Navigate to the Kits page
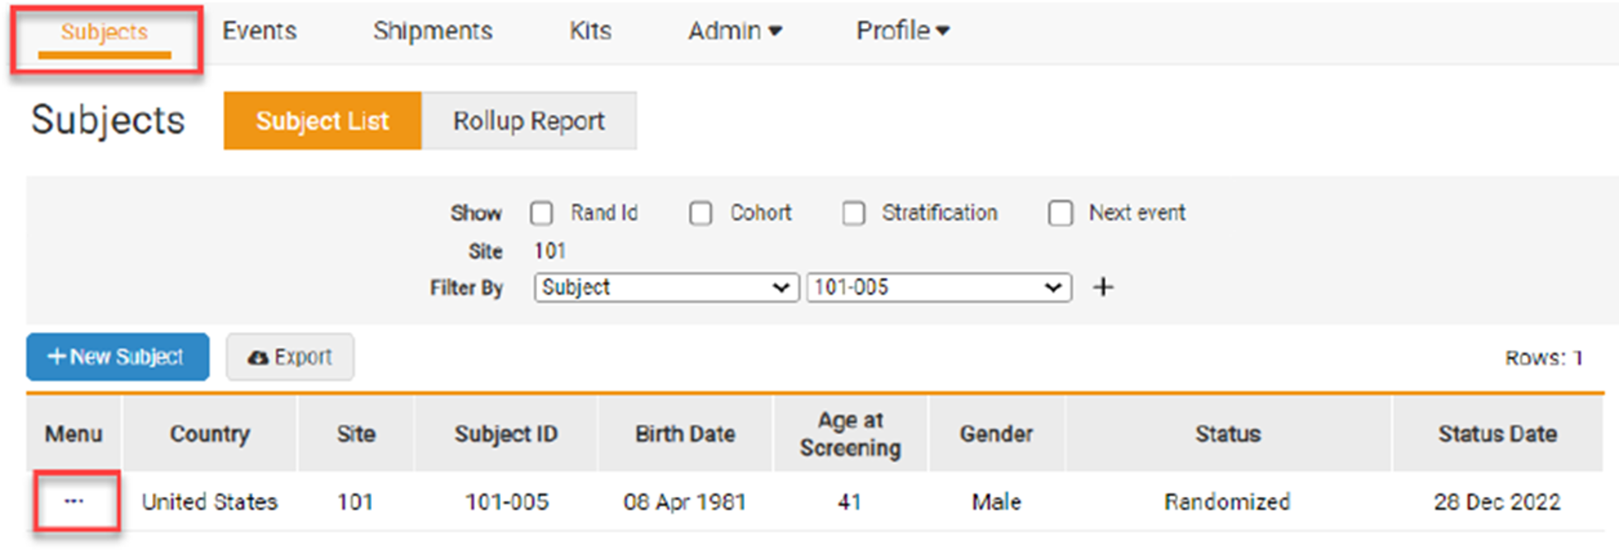 point(590,31)
